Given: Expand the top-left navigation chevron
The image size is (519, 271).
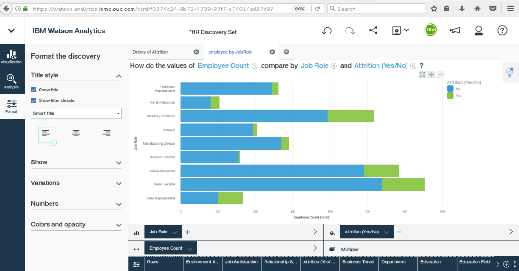Looking at the screenshot, I should click(11, 31).
